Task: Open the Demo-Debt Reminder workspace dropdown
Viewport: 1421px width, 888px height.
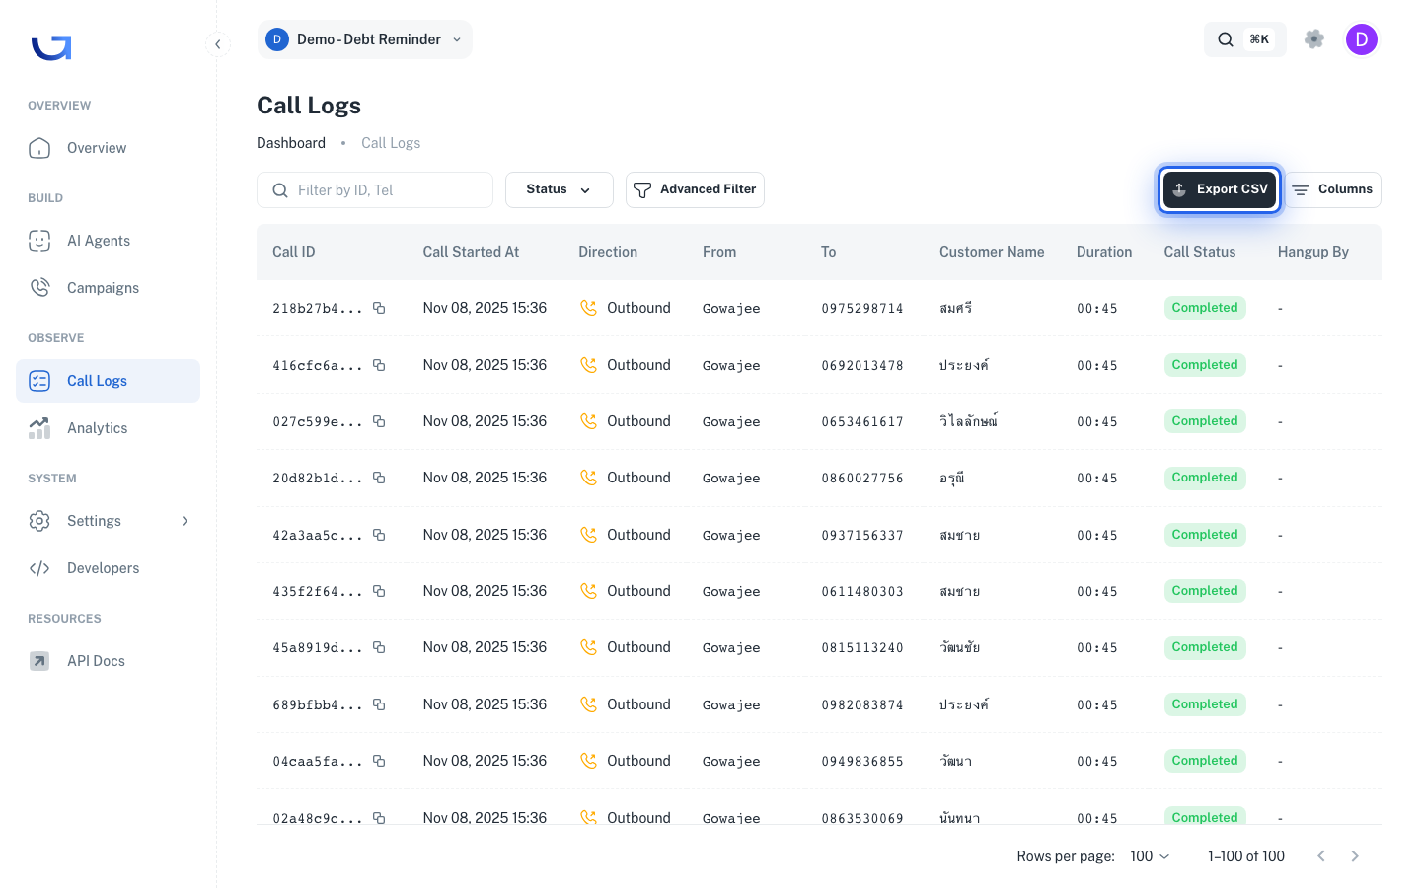Action: coord(365,39)
